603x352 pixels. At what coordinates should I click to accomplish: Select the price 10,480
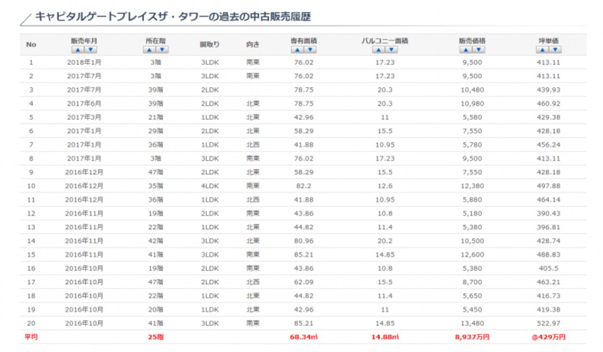pos(472,90)
